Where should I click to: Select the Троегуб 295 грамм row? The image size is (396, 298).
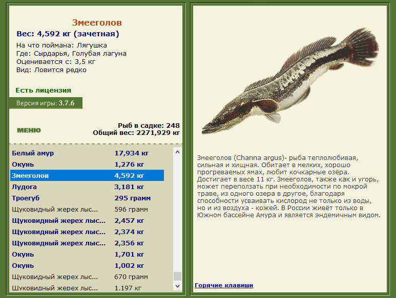(x=87, y=198)
